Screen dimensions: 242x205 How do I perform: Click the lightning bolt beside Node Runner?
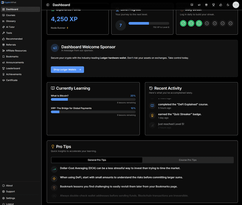pyautogui.click(x=67, y=28)
